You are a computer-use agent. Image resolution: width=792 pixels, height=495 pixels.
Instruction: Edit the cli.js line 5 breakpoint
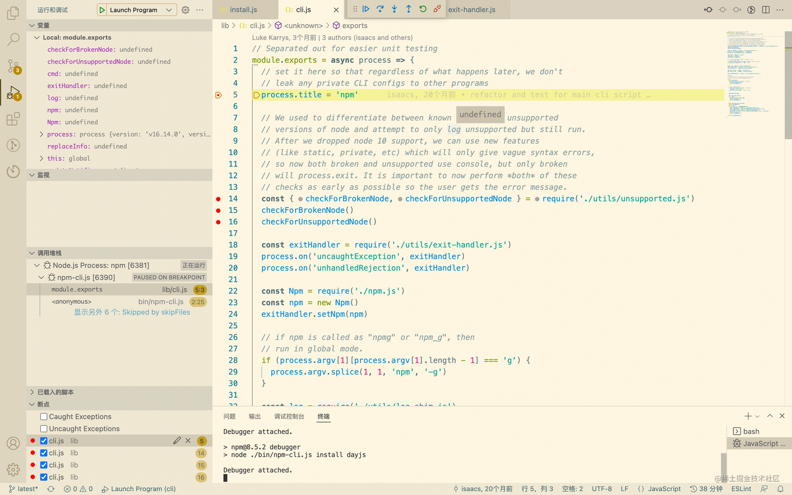pyautogui.click(x=177, y=441)
